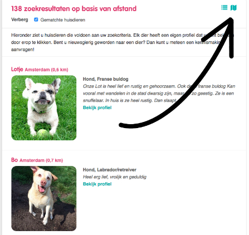Image resolution: width=249 pixels, height=235 pixels.
Task: Click Bekijk profiel under Lotje
Action: click(x=97, y=107)
